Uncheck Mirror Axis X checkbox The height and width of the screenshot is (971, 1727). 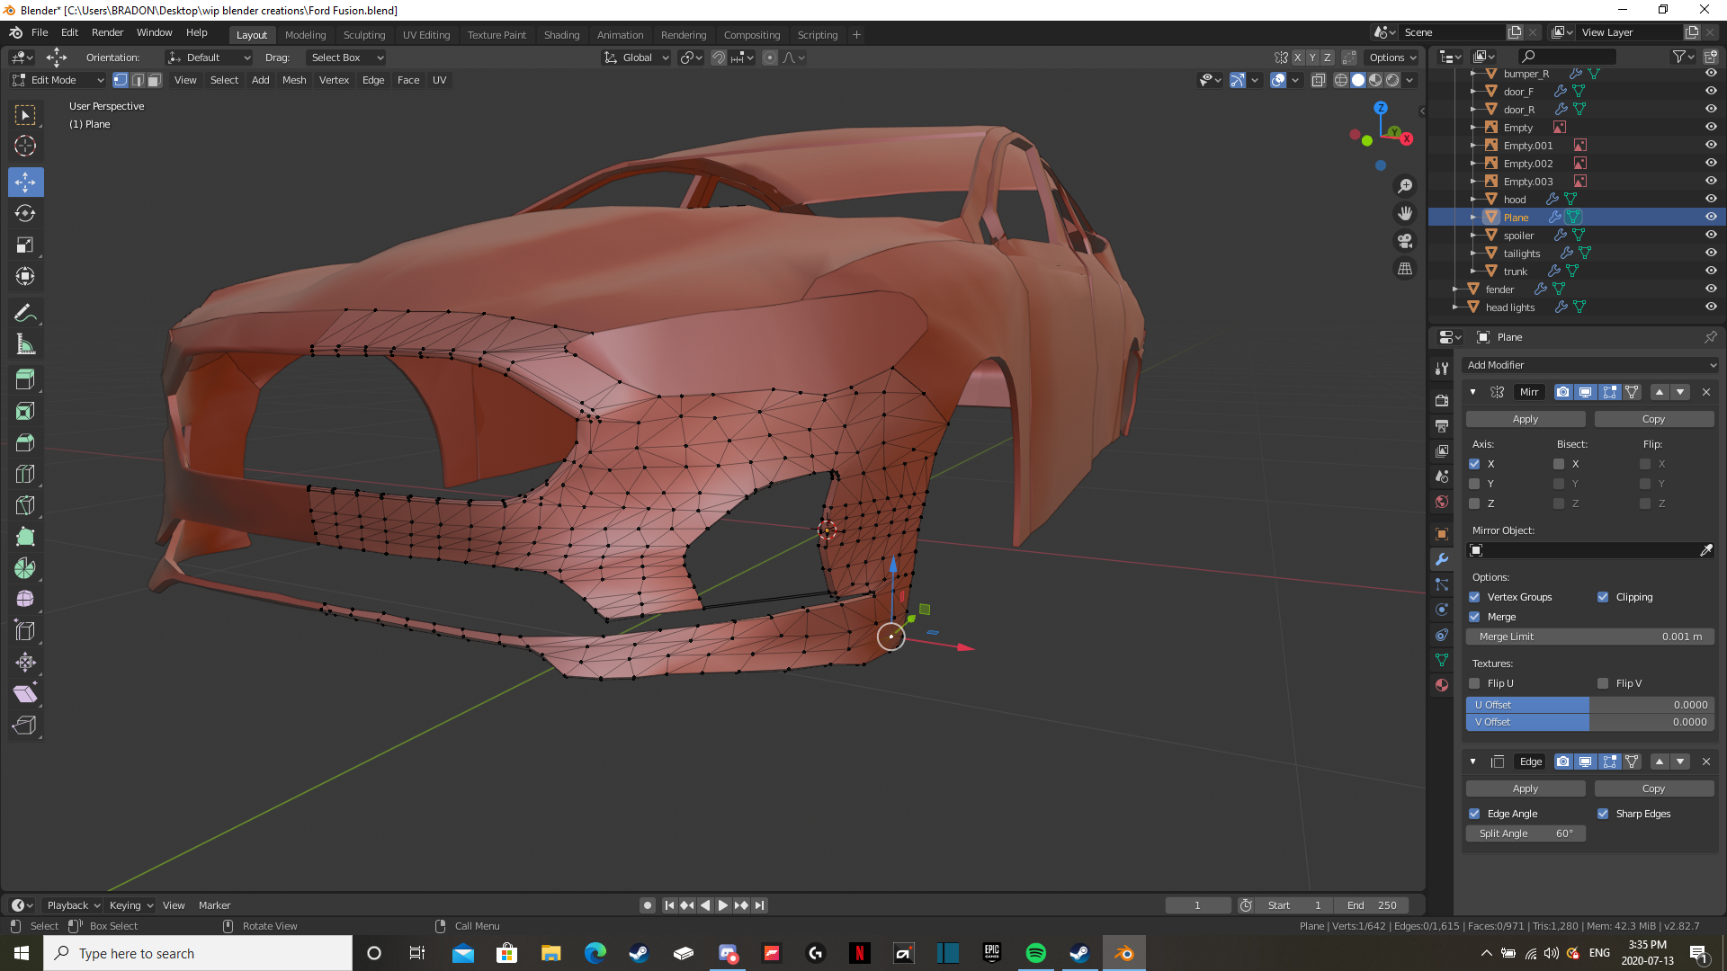[x=1474, y=464]
